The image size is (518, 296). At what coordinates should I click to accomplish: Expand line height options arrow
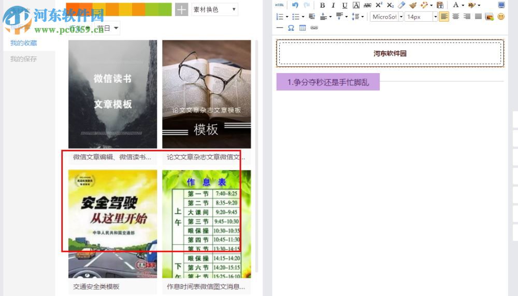coord(363,17)
